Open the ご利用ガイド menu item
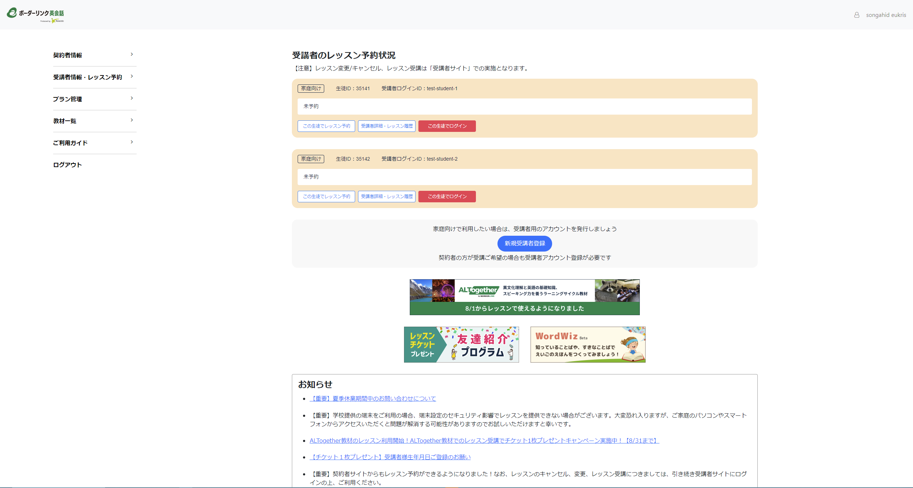 pyautogui.click(x=70, y=143)
